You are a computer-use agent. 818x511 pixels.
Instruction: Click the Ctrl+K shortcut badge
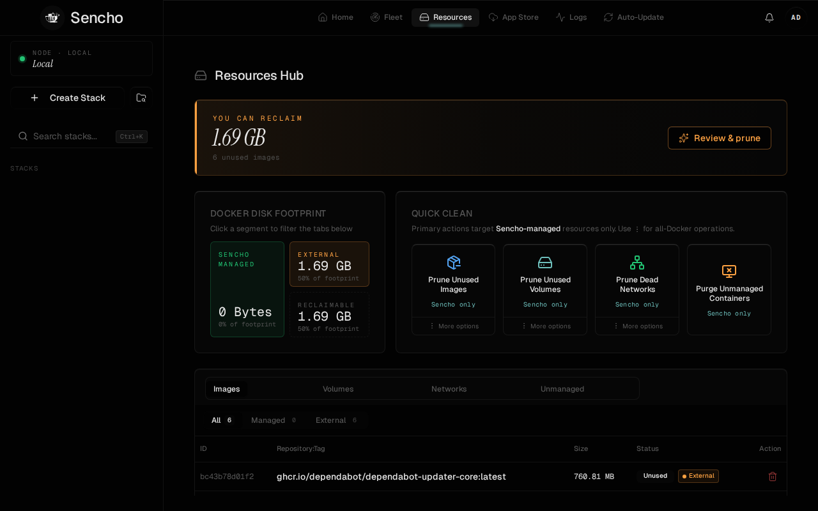tap(132, 137)
